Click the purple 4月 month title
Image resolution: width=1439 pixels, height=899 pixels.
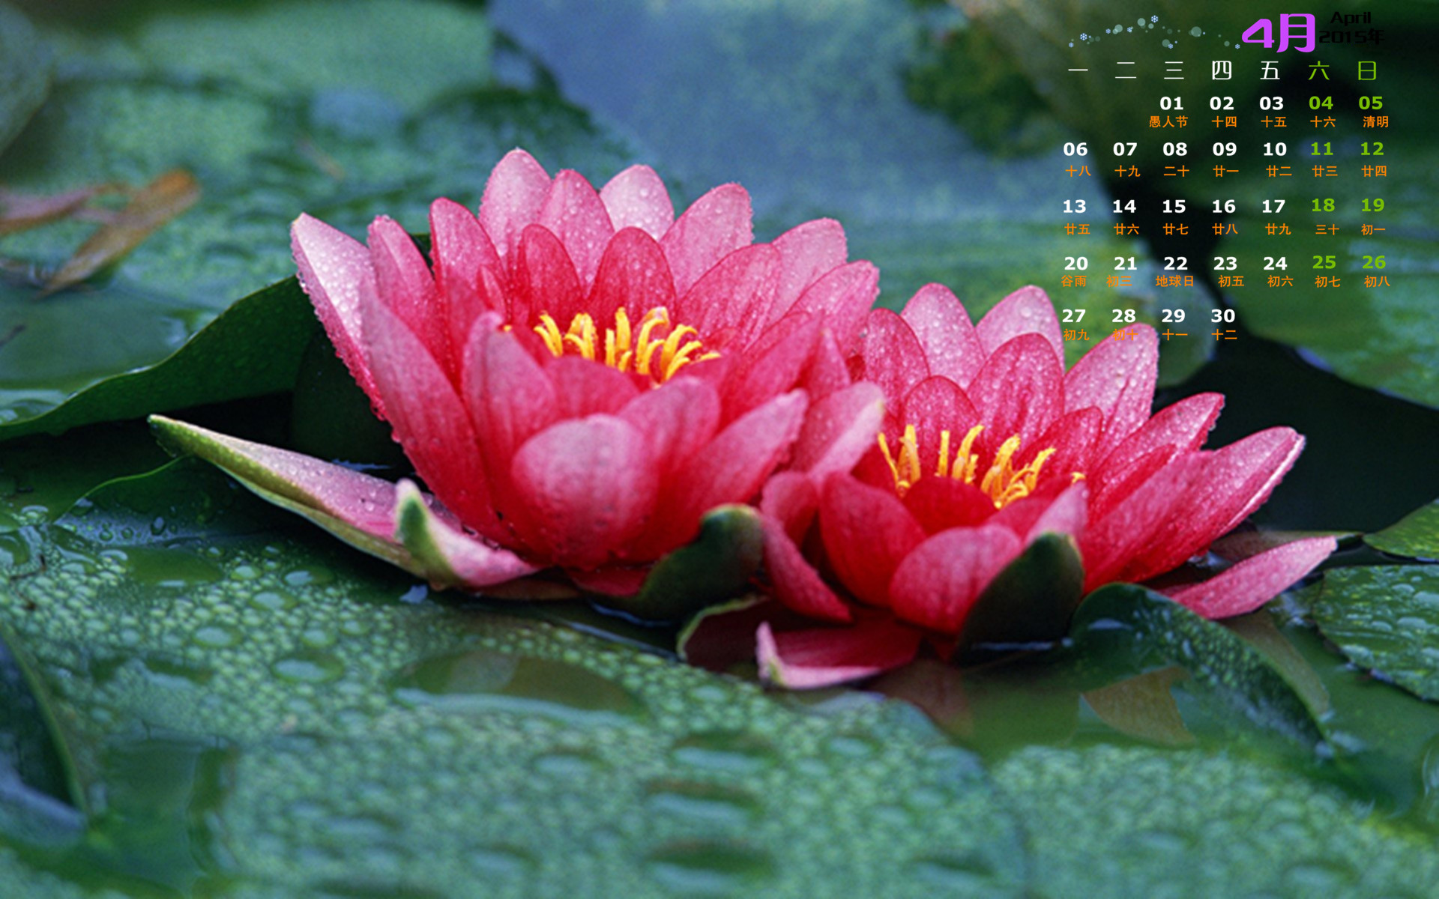1277,34
